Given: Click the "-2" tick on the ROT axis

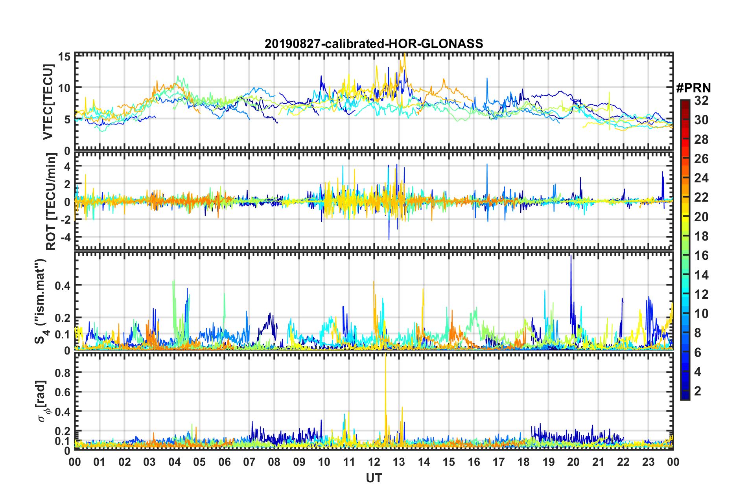Looking at the screenshot, I should 65,220.
